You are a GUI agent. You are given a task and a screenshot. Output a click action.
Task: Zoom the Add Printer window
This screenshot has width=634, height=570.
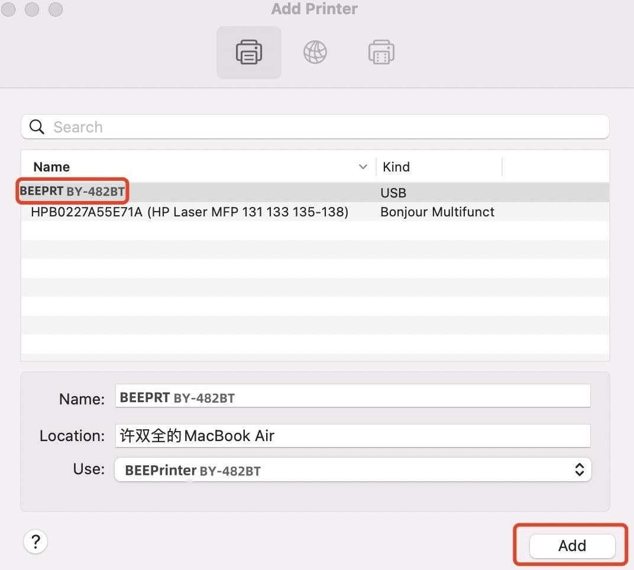(56, 9)
